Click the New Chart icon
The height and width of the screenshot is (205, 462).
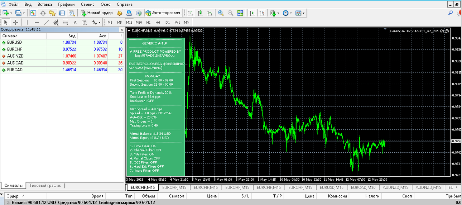(x=5, y=13)
